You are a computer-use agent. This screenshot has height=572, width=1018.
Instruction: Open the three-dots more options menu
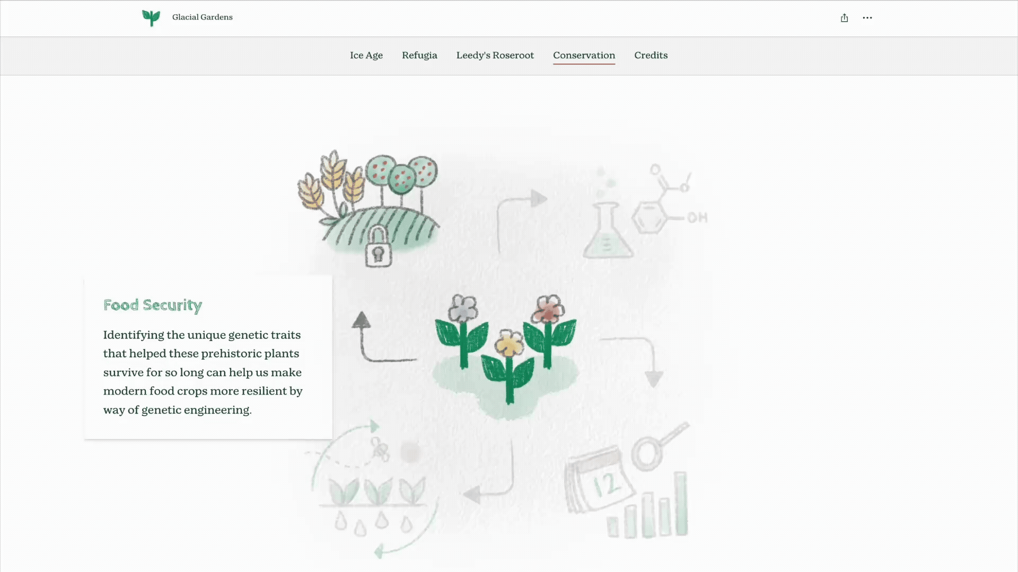[x=867, y=18]
